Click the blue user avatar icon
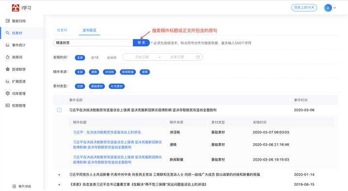 point(328,8)
